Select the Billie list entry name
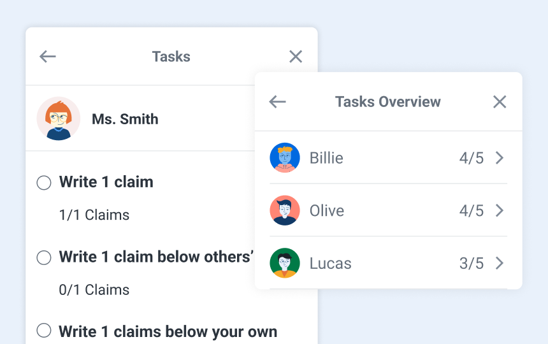548x344 pixels. coord(326,158)
